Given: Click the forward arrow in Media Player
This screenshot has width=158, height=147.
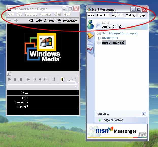Looking at the screenshot, I should click(x=16, y=21).
